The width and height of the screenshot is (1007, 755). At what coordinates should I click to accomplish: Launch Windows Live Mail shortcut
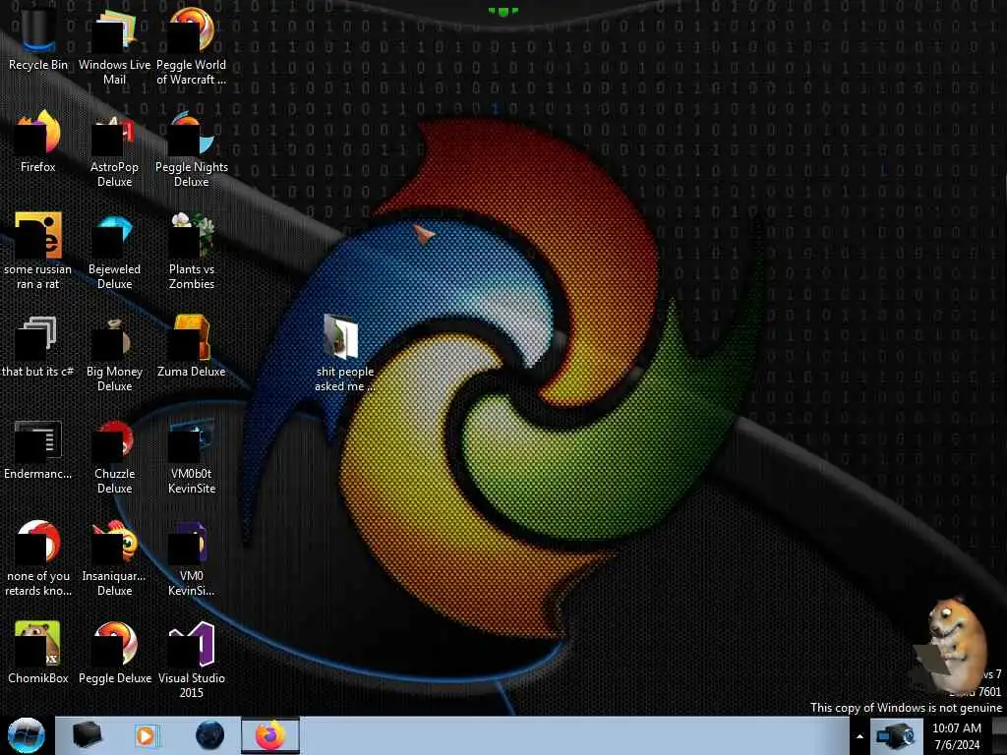tap(114, 45)
